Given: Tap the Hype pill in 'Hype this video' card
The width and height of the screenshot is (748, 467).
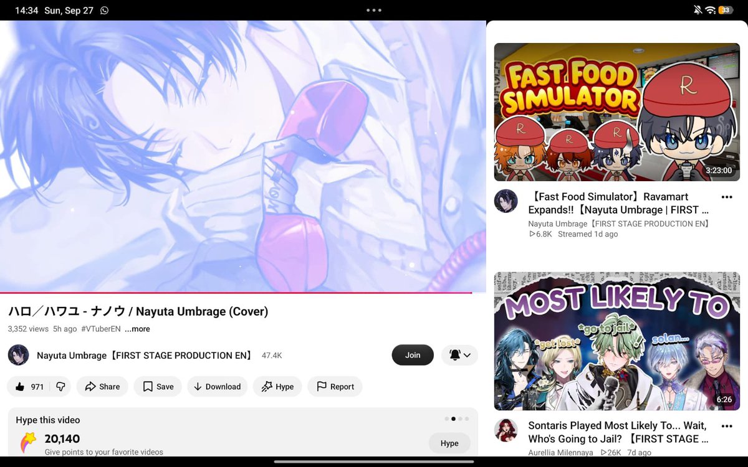Looking at the screenshot, I should point(449,443).
